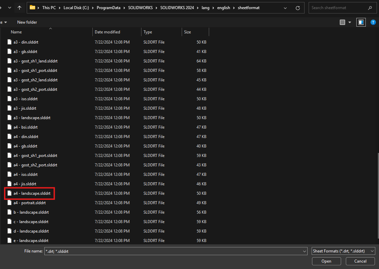Screen dimensions: 379x269
Task: Select file a3 - iso.slddrt
Action: 26,99
